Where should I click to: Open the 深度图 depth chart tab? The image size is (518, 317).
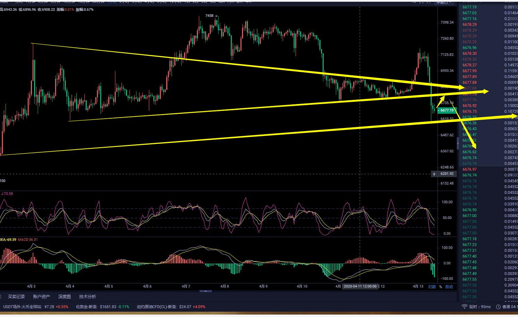click(x=65, y=297)
